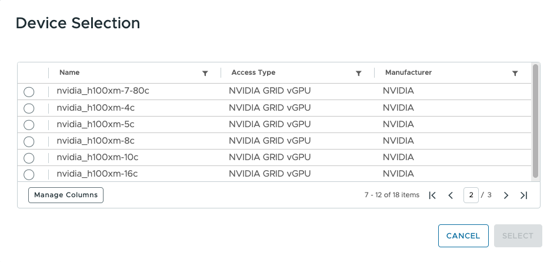Open the Name column filter icon
This screenshot has width=557, height=262.
click(205, 74)
